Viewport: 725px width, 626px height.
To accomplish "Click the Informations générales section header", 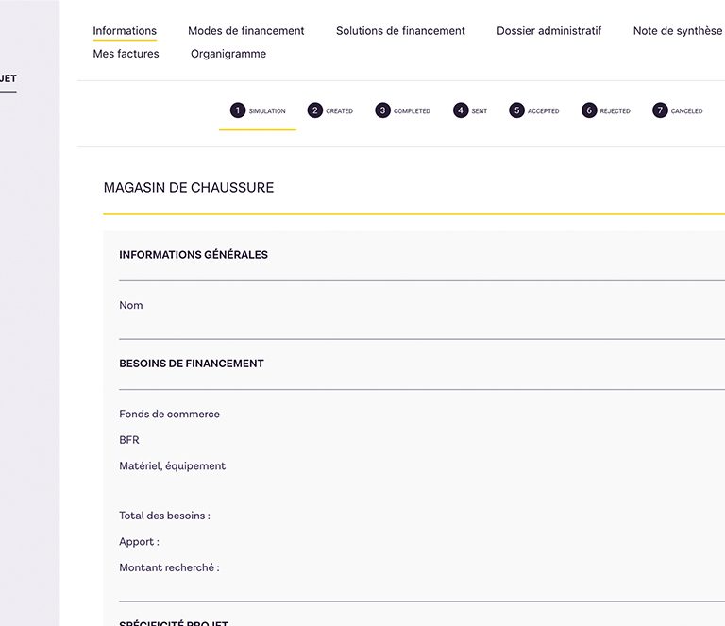I will point(194,255).
